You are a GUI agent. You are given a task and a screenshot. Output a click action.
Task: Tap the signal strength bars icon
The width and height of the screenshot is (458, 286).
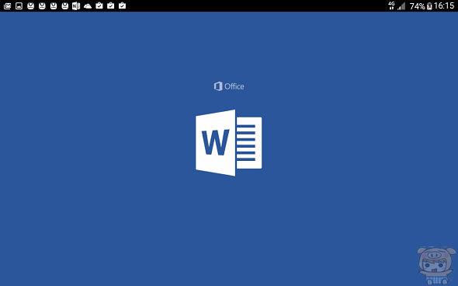point(401,6)
